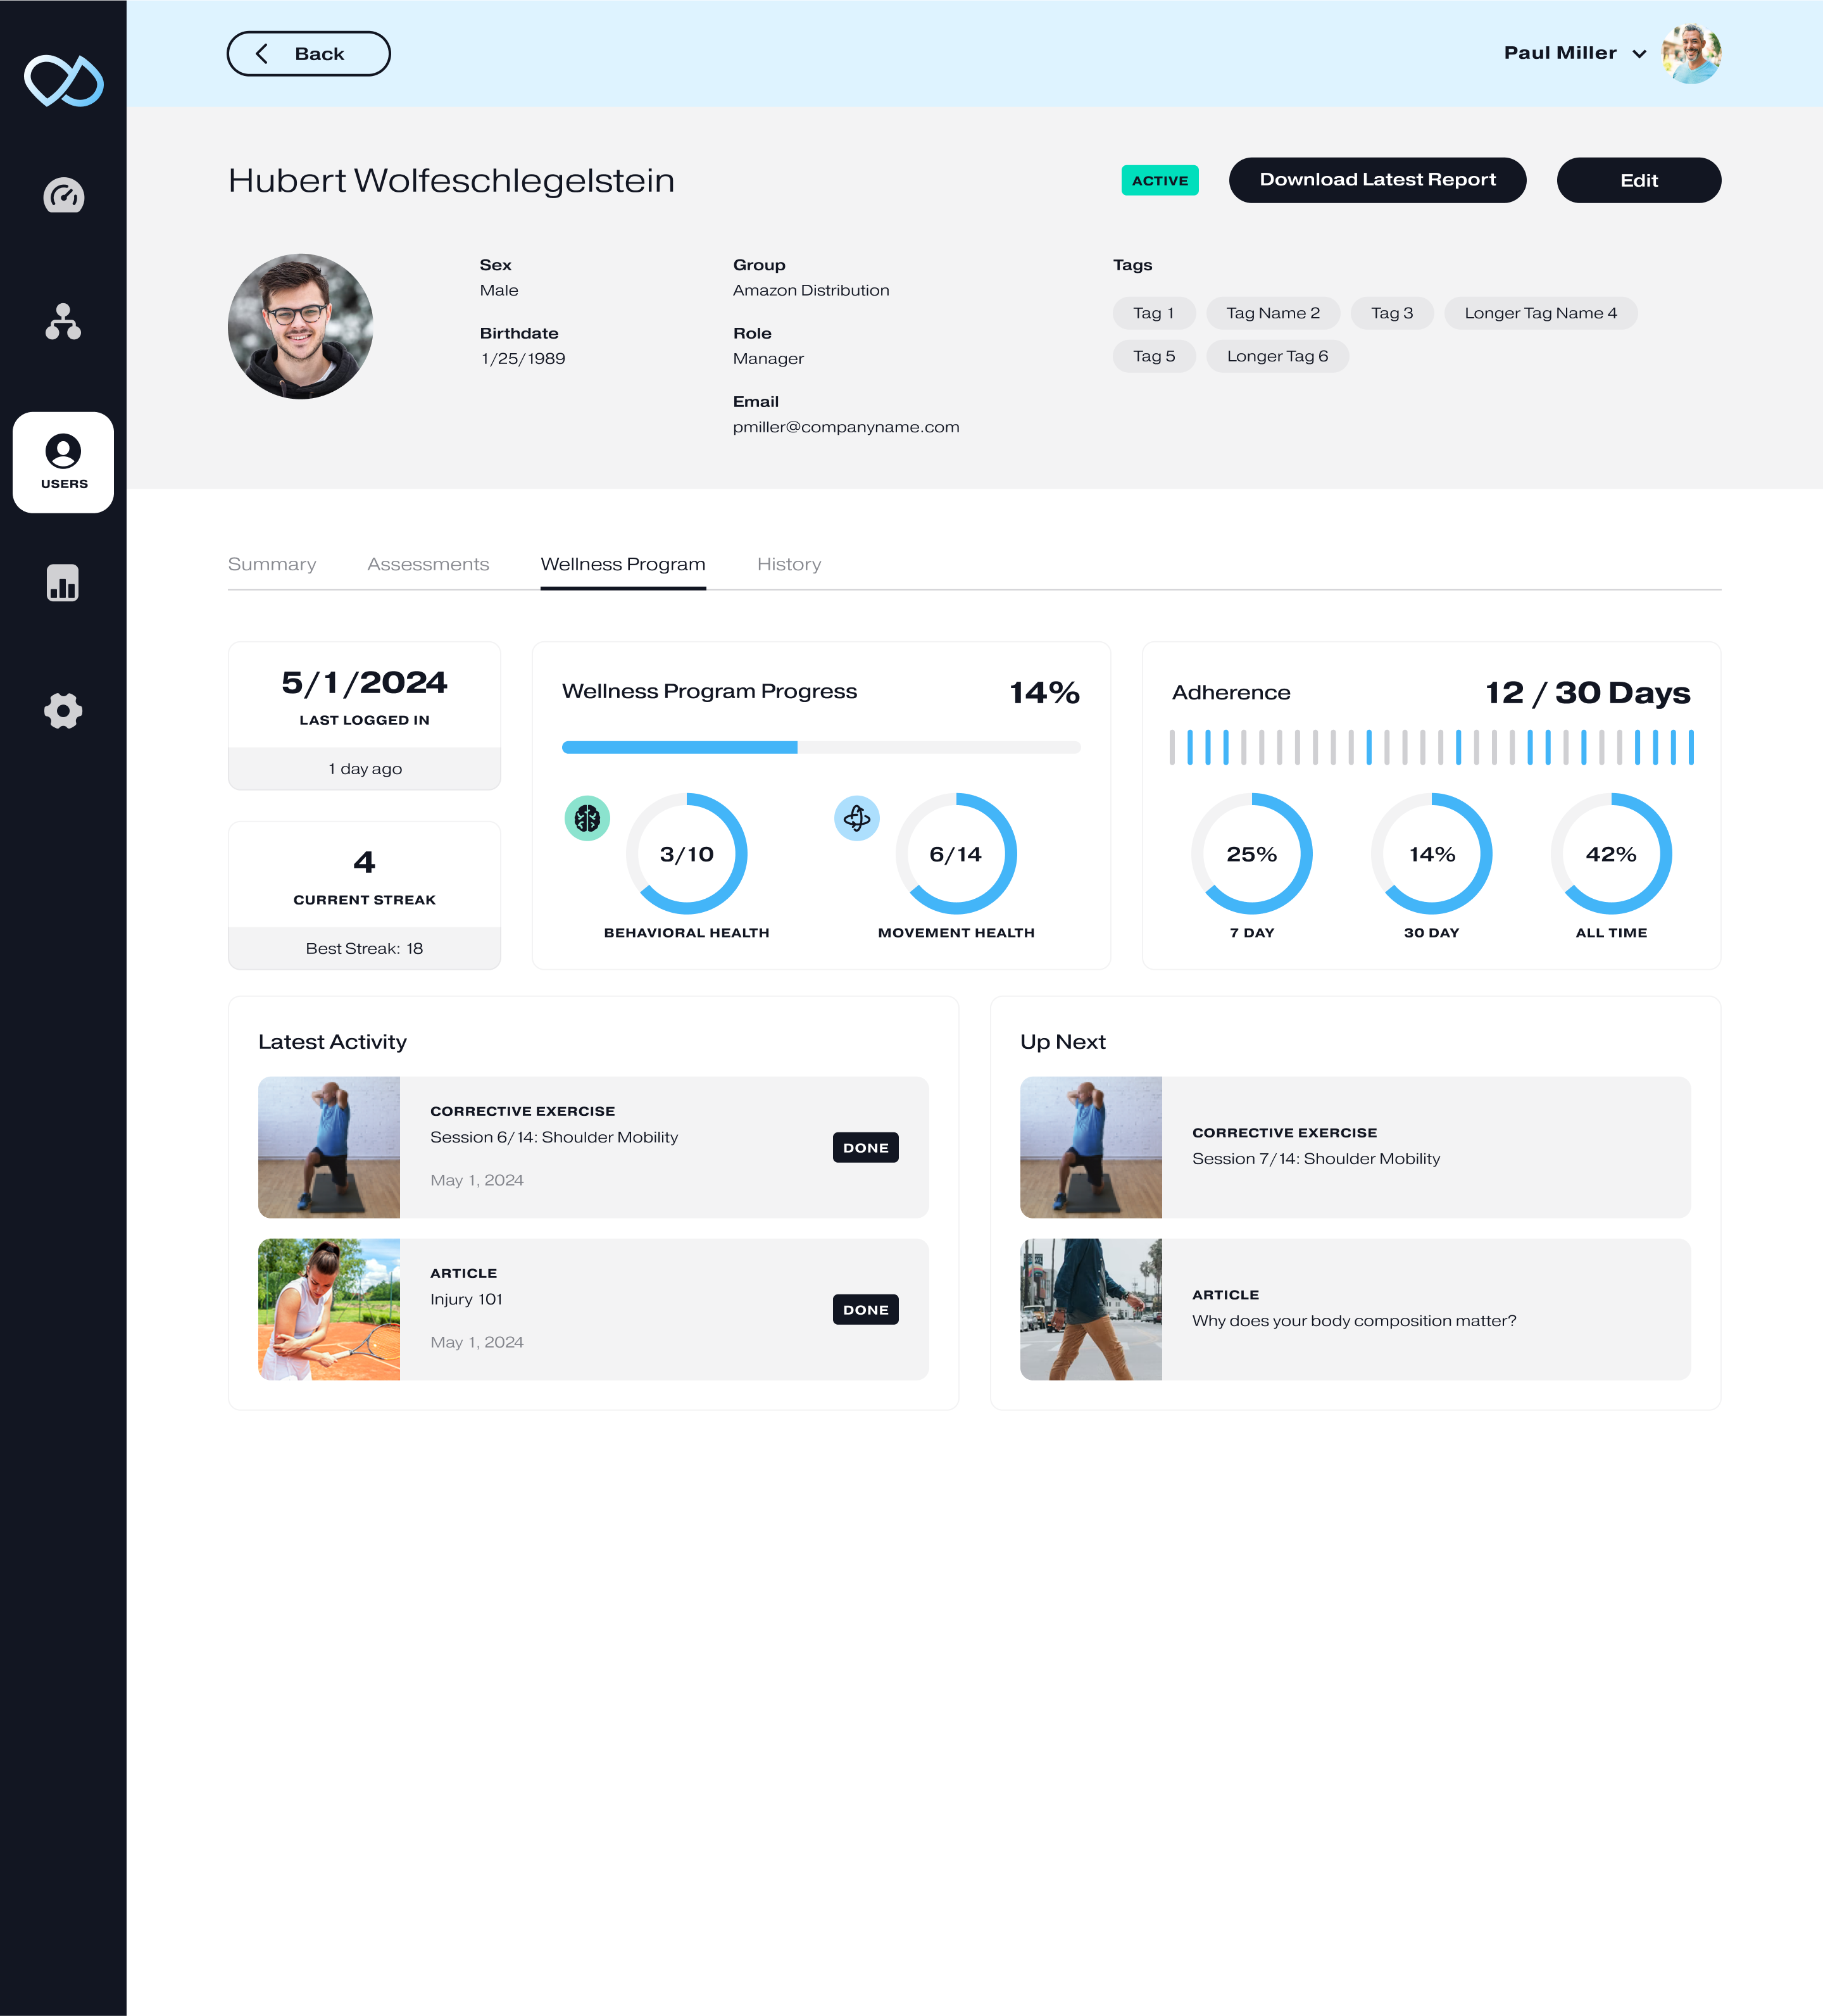Click the Up Next heading
1823x2016 pixels.
(x=1062, y=1042)
